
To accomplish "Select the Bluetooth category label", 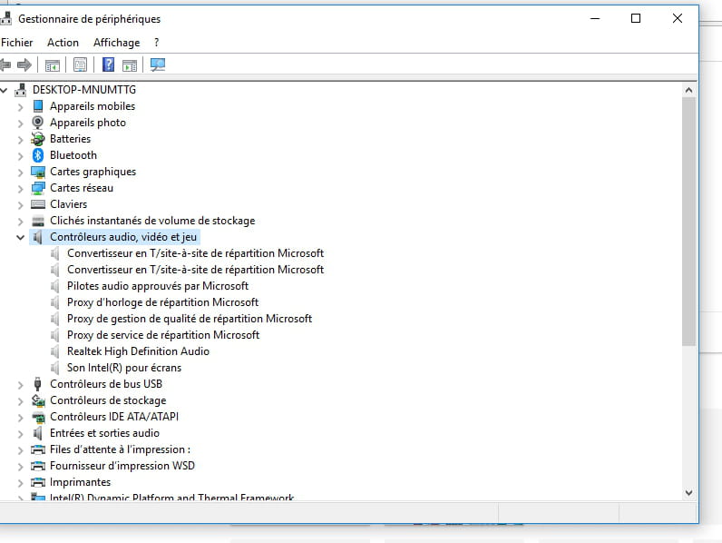I will click(x=73, y=155).
